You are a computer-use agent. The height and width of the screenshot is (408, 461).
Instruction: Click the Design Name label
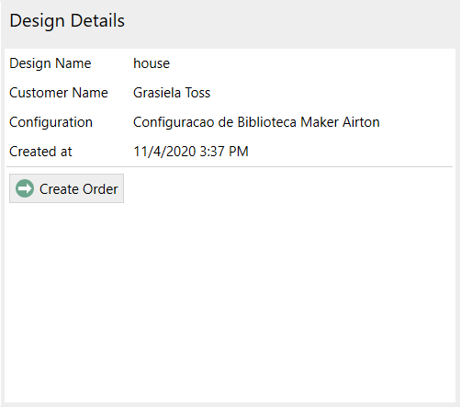[51, 63]
